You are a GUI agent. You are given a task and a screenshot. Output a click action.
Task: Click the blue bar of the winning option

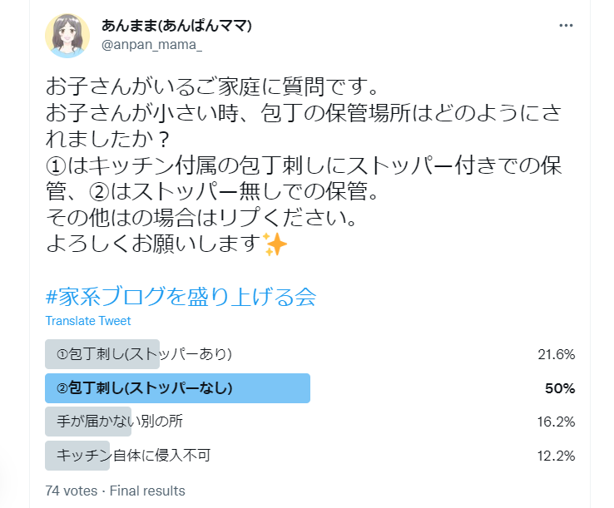coord(177,388)
